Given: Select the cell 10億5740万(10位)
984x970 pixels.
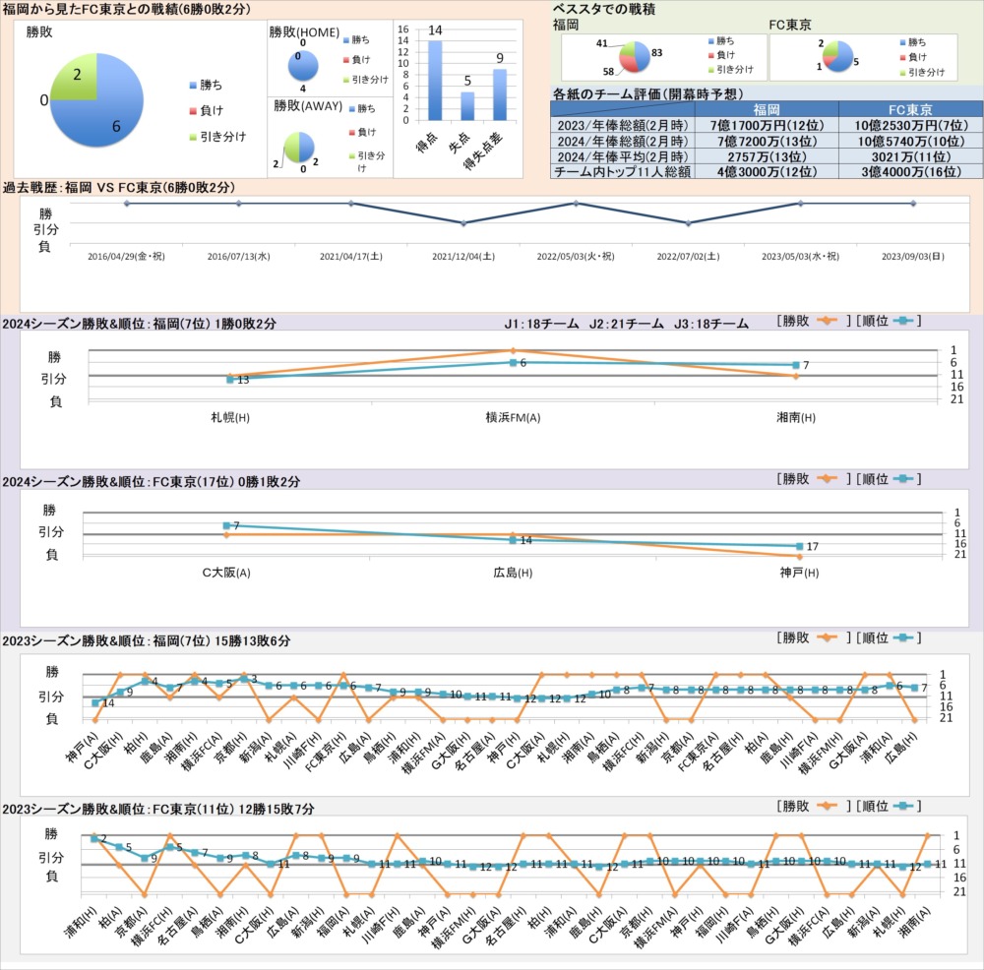Looking at the screenshot, I should 910,141.
